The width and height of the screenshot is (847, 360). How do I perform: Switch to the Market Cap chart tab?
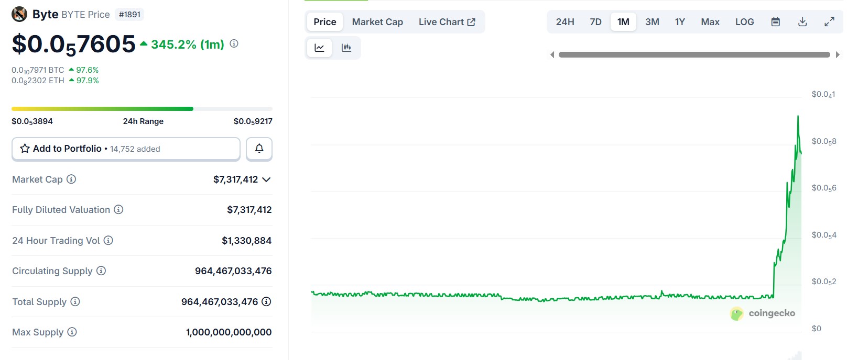pyautogui.click(x=377, y=22)
